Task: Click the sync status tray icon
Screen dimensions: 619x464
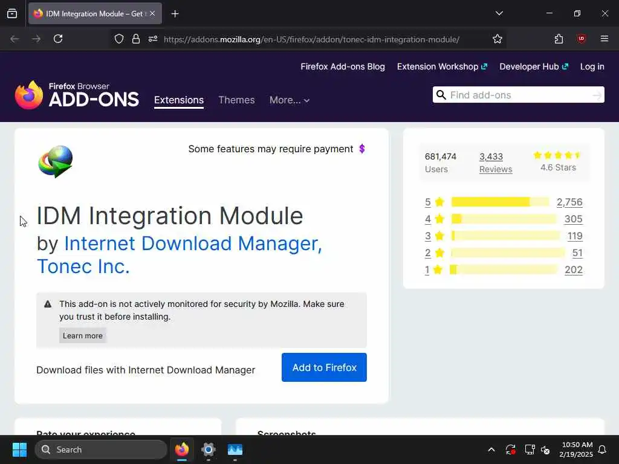Action: [510, 449]
